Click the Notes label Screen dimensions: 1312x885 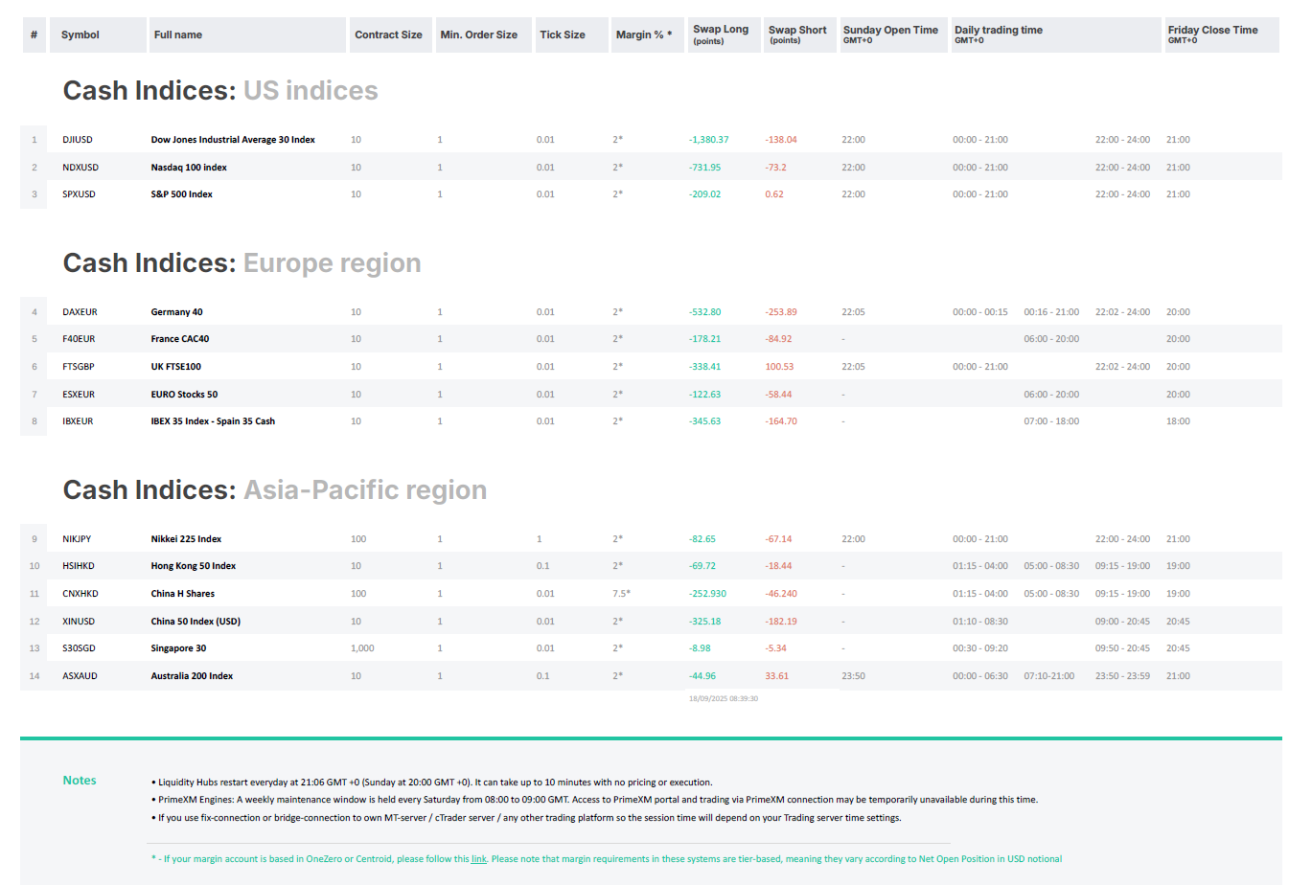click(x=80, y=781)
